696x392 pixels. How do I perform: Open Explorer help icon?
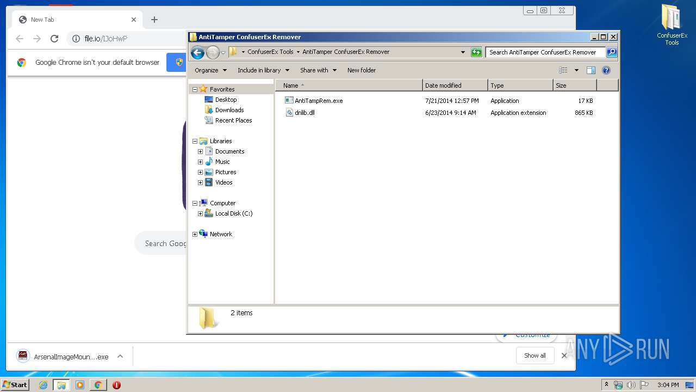(606, 70)
